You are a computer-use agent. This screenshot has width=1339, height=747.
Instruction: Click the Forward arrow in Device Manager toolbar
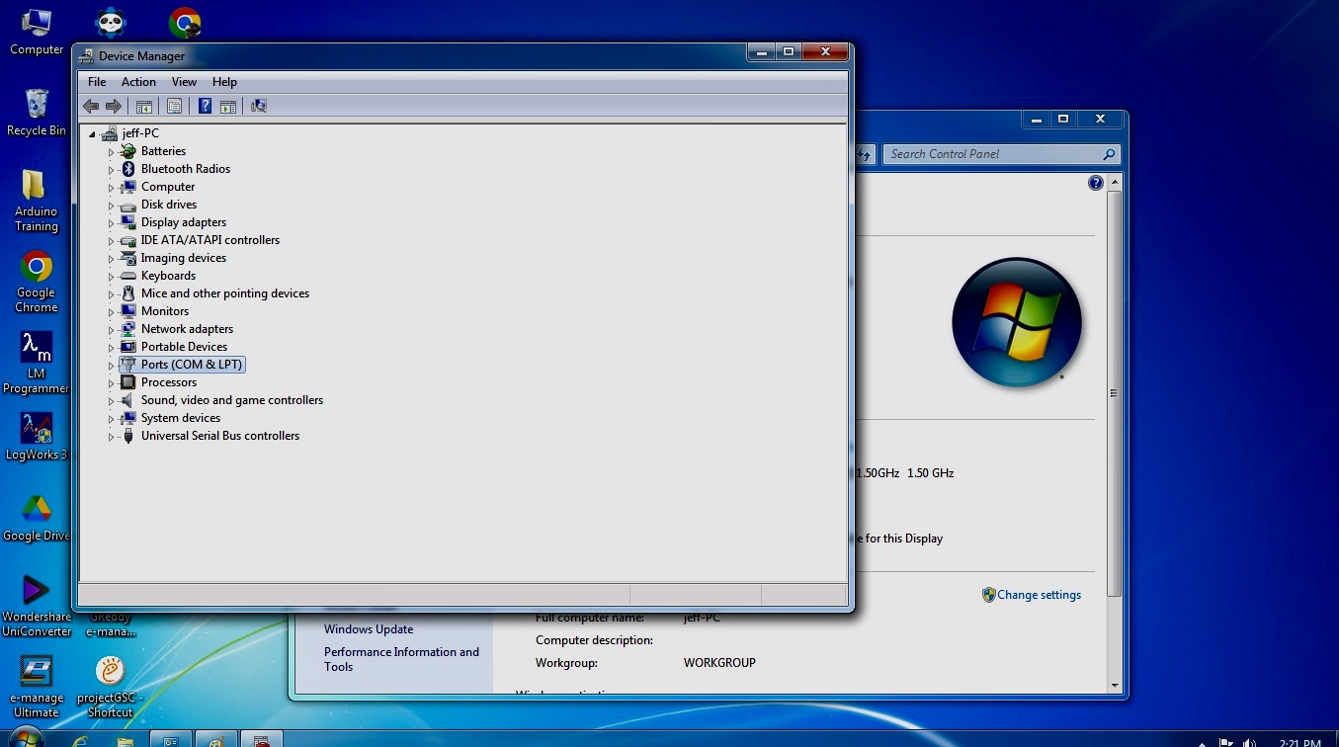[x=114, y=106]
